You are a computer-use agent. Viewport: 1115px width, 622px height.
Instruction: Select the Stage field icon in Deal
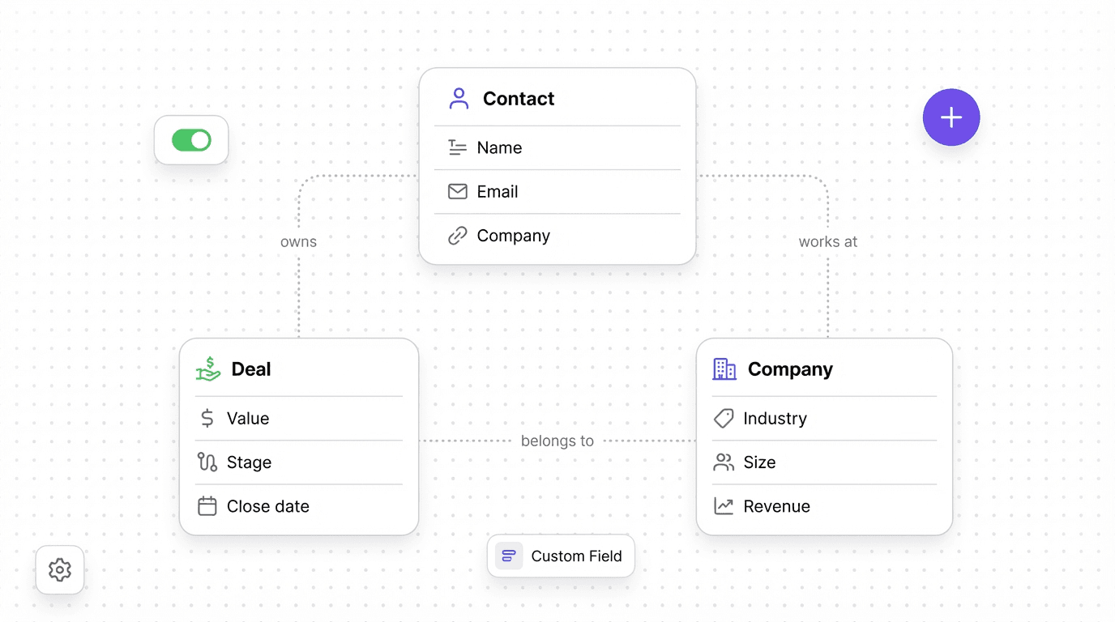(x=207, y=462)
